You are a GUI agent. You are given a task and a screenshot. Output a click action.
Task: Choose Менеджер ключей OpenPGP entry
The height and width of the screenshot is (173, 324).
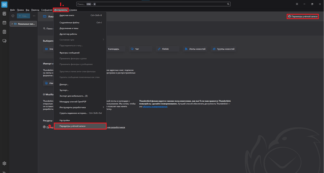80,102
